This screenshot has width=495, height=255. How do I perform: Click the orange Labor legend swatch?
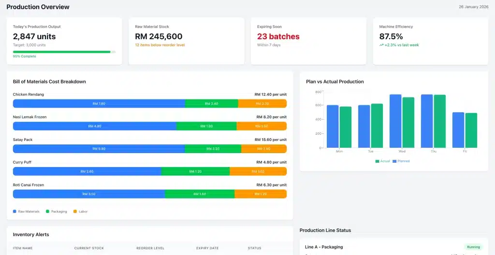point(75,212)
